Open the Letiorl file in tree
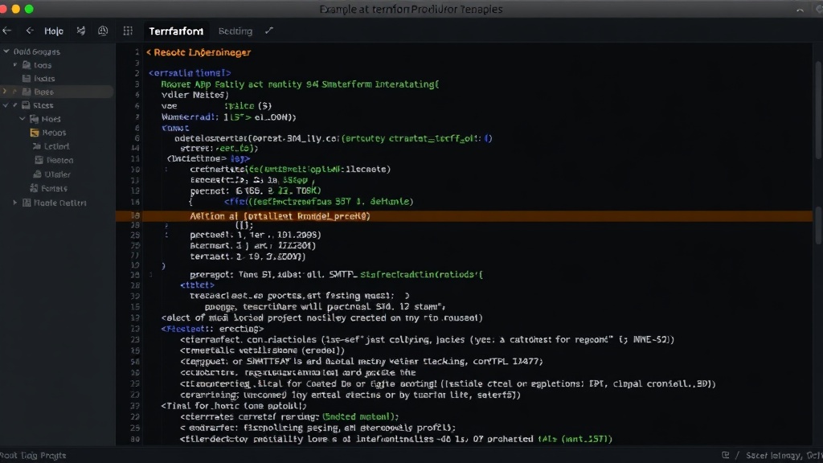Viewport: 823px width, 463px height. [x=51, y=146]
